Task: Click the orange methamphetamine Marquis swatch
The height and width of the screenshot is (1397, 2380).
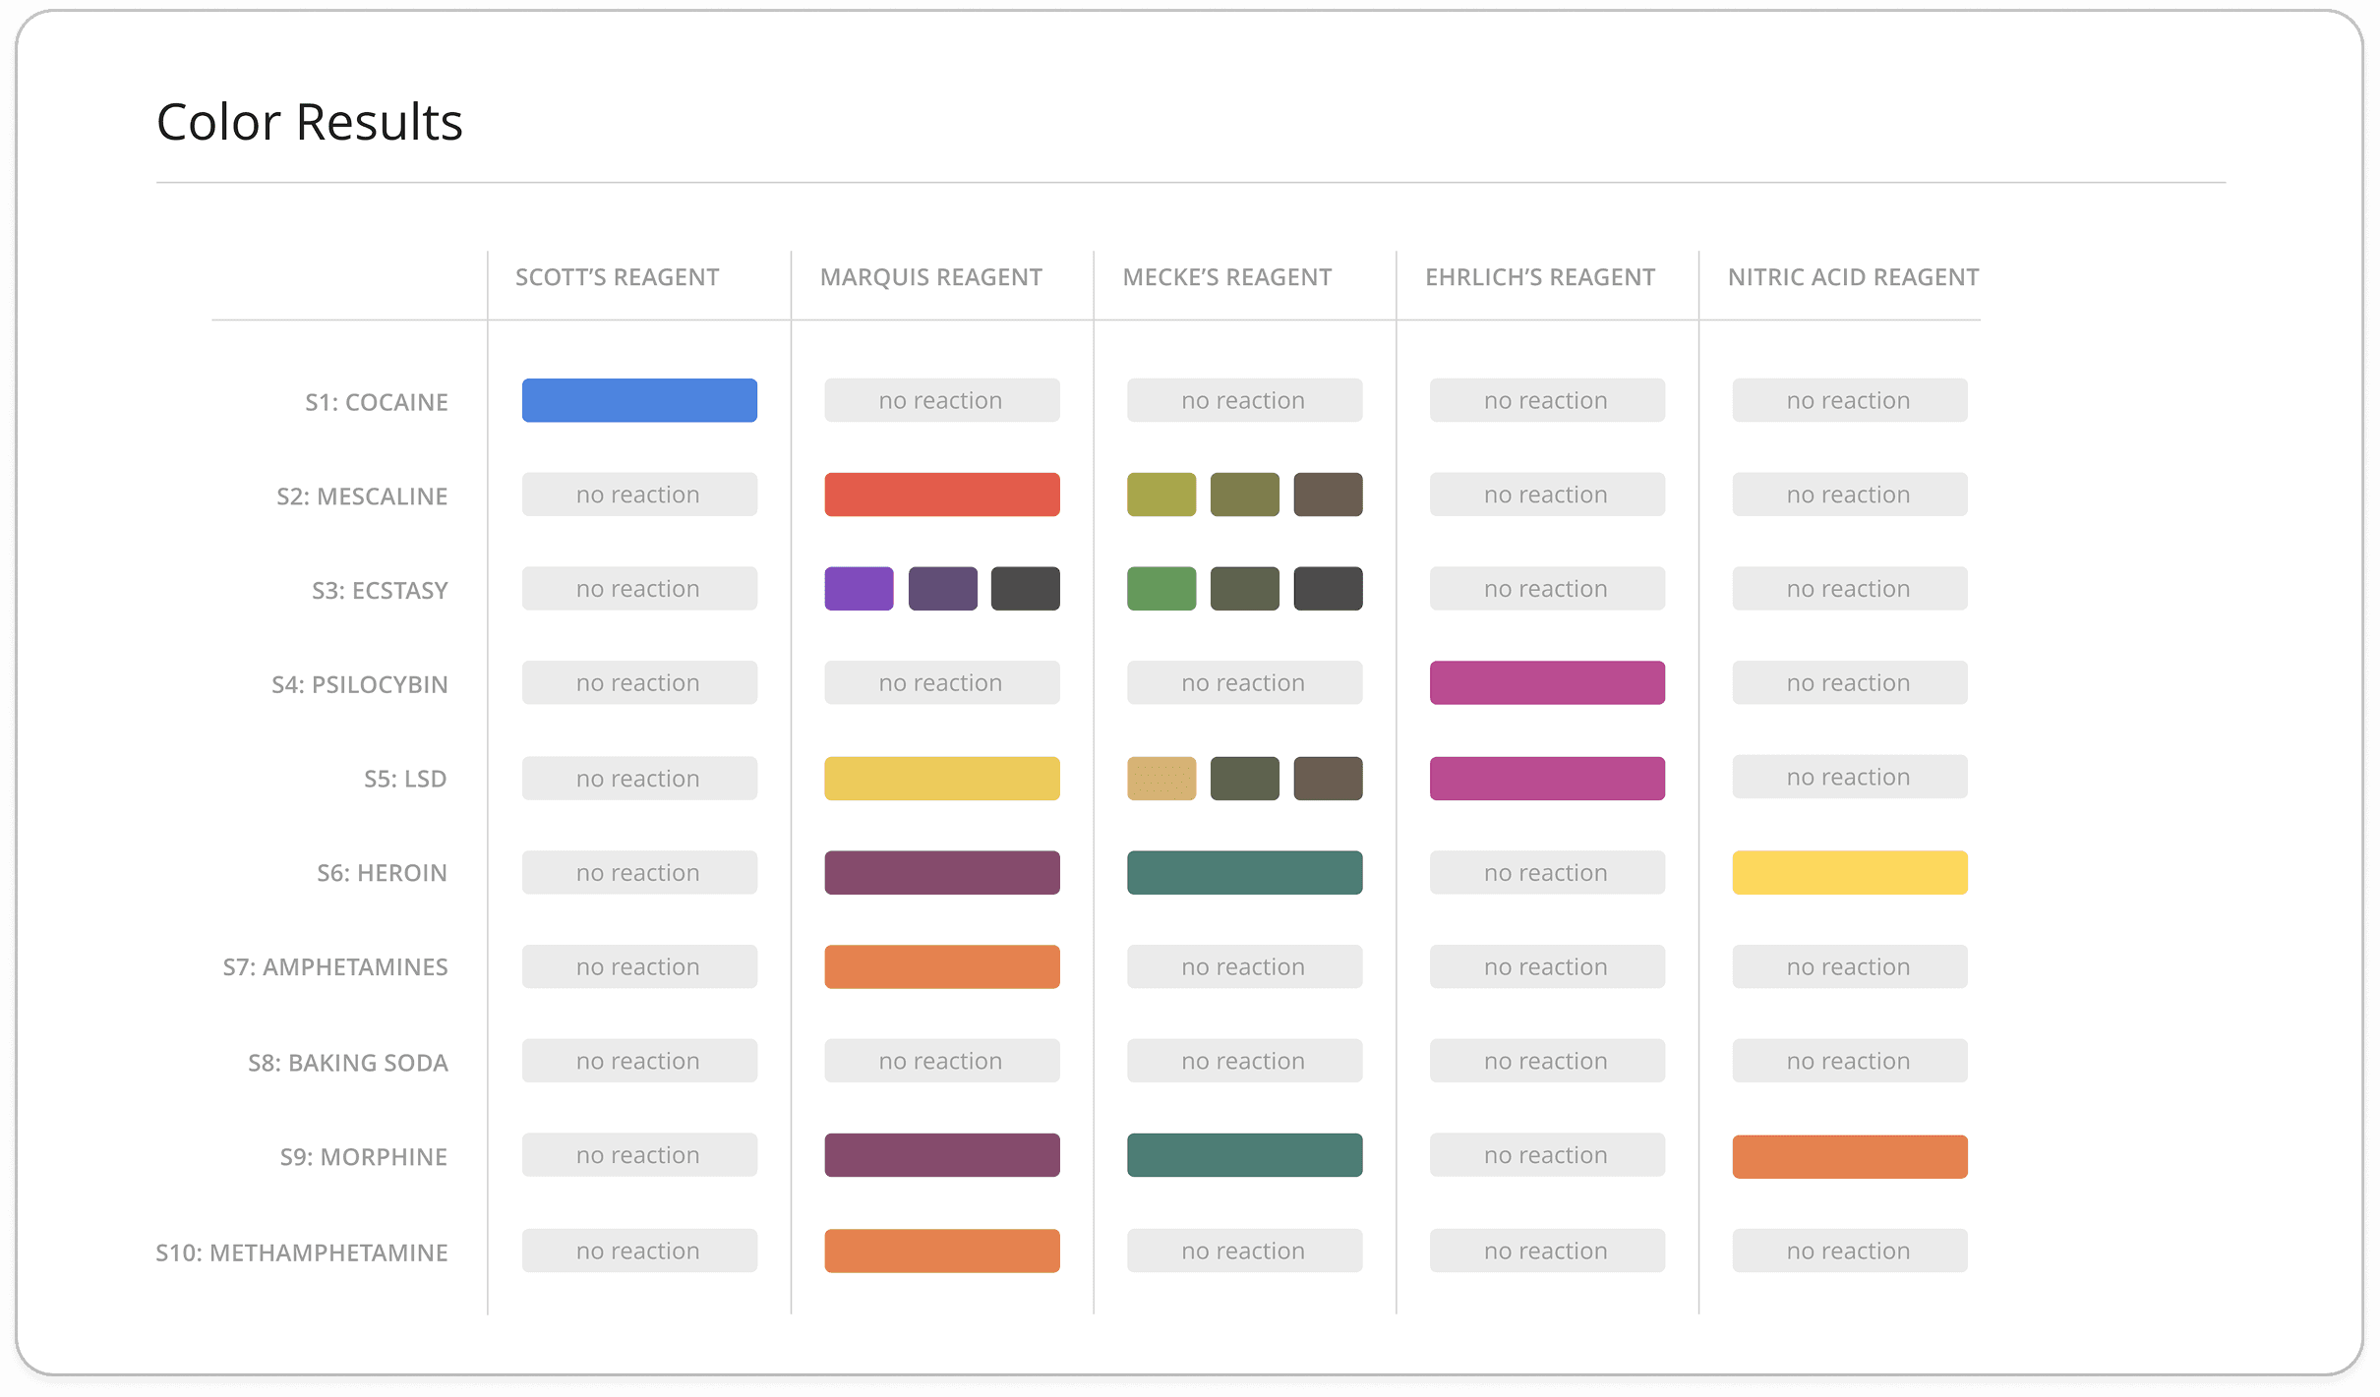Action: coord(941,1251)
